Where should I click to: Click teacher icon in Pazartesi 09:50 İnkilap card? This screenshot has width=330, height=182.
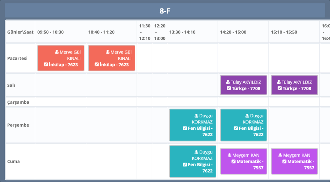57,52
